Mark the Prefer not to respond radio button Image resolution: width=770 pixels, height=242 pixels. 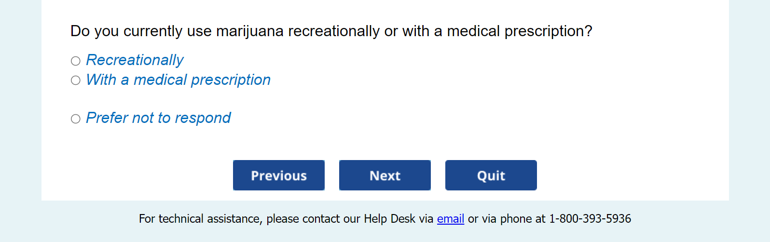coord(76,119)
